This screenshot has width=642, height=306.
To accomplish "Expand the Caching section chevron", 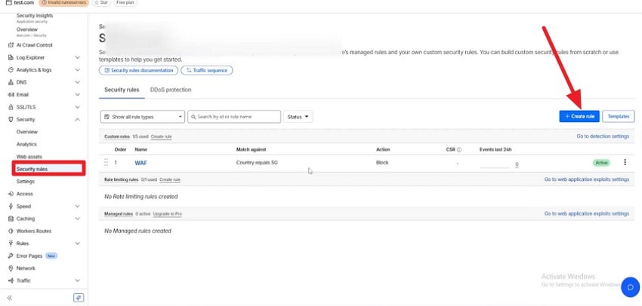I will click(x=77, y=219).
